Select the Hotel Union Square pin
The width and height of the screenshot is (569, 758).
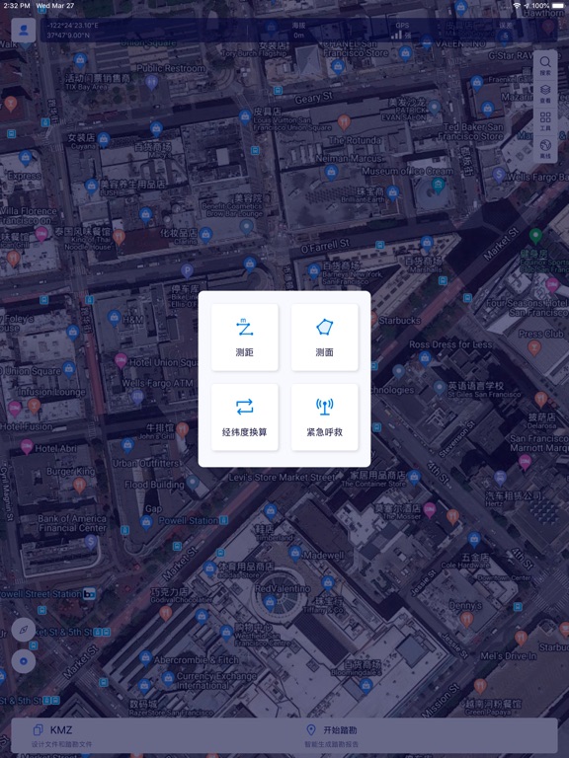(x=121, y=360)
